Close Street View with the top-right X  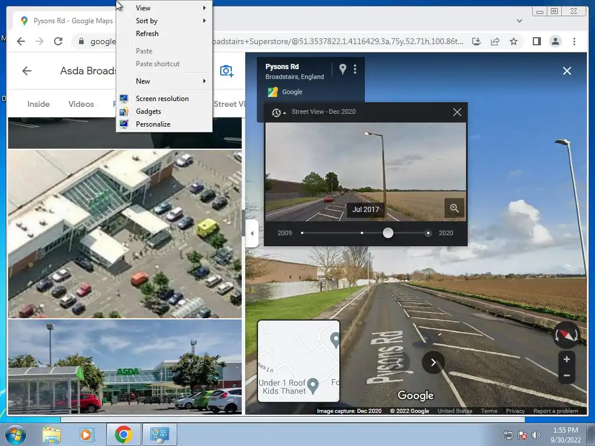(x=567, y=71)
